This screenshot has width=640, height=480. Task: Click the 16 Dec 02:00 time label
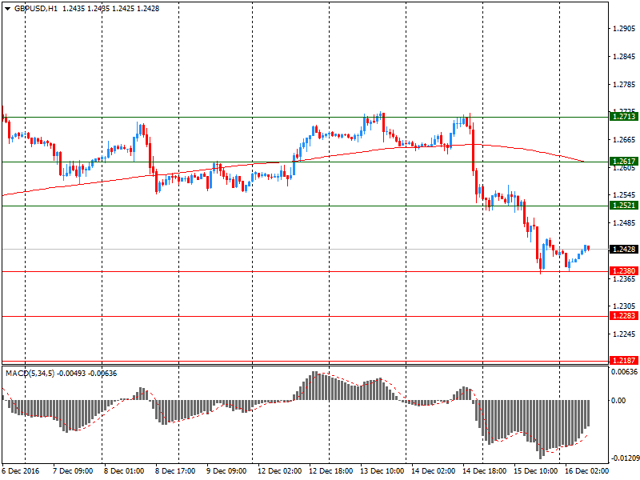586,471
